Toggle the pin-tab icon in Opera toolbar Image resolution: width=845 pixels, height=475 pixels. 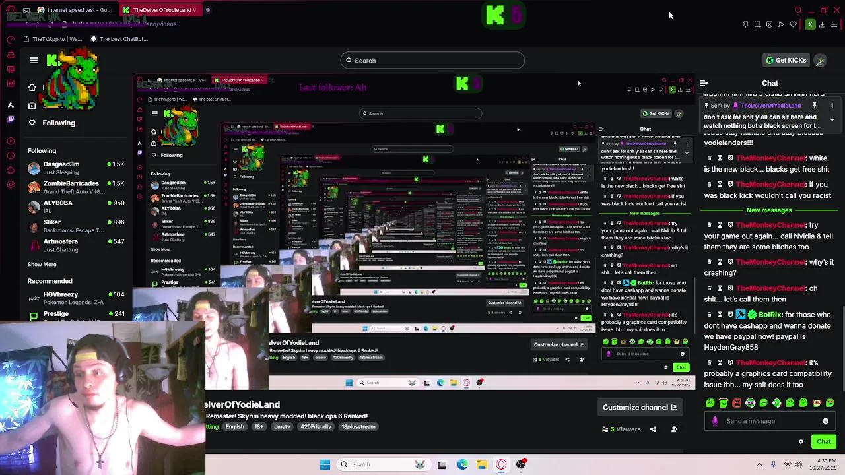point(745,24)
